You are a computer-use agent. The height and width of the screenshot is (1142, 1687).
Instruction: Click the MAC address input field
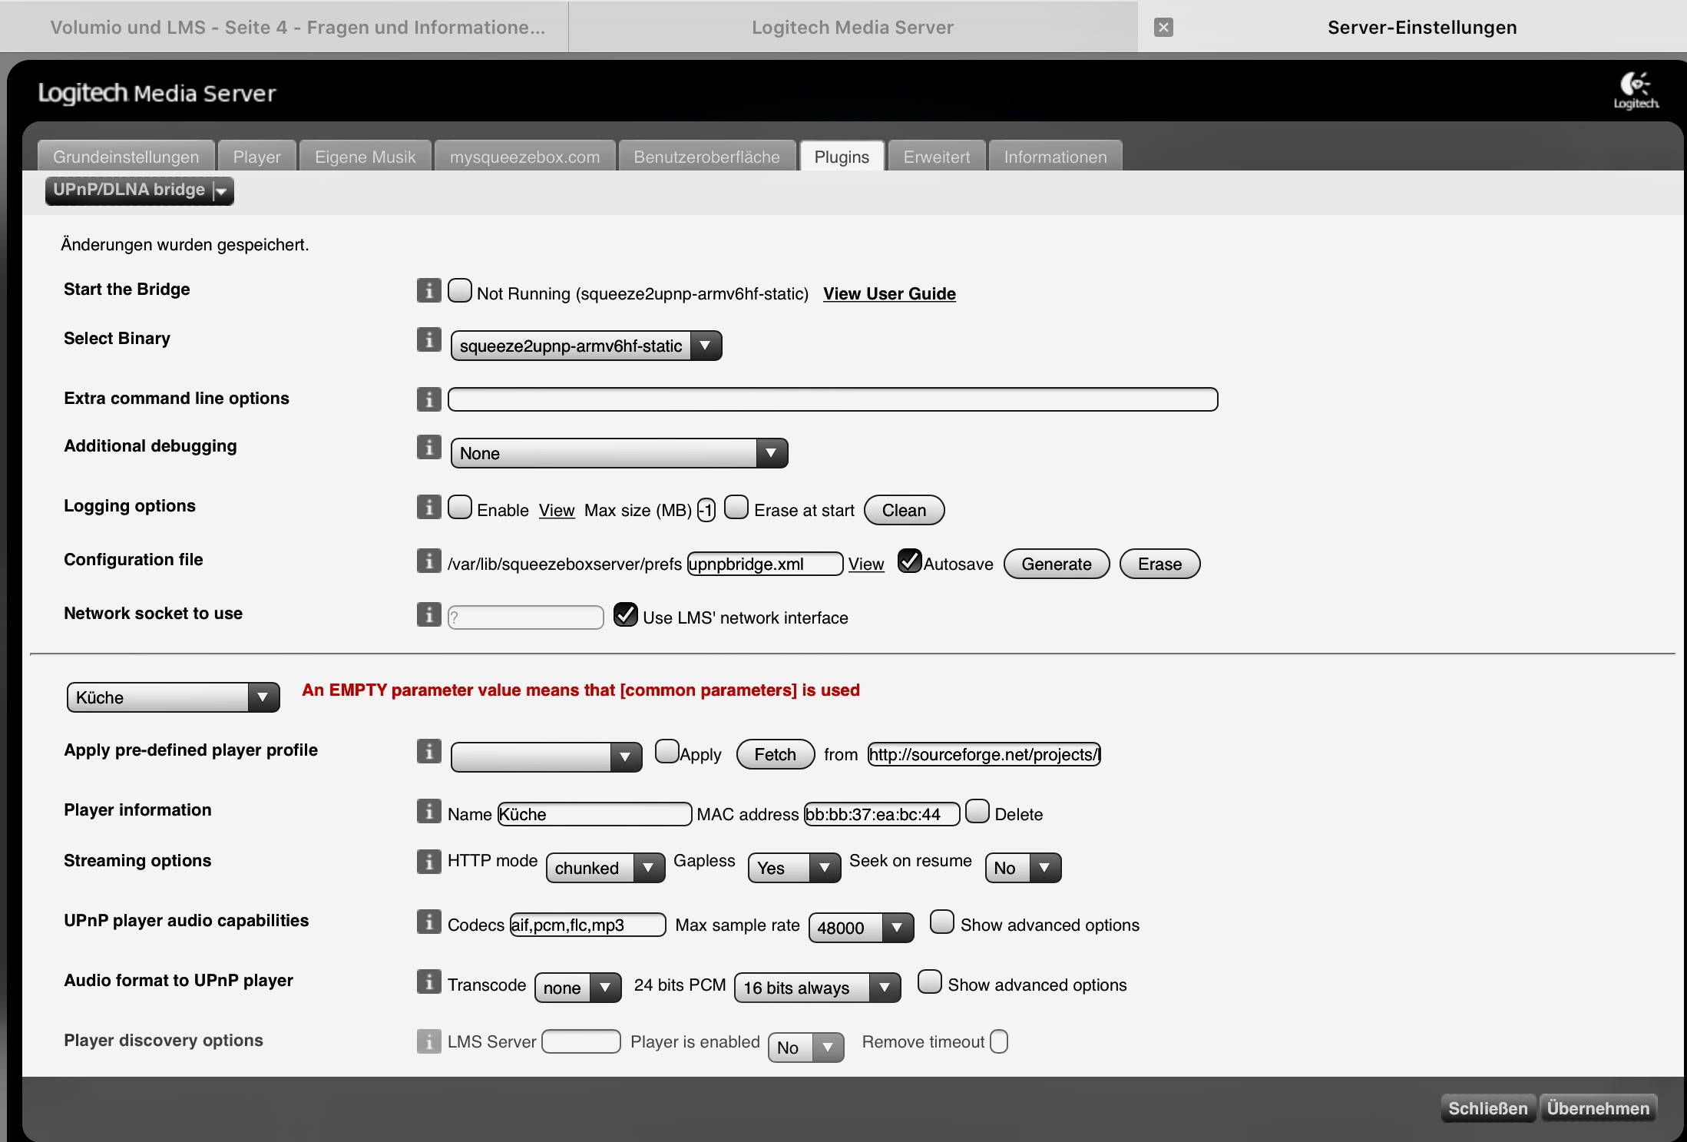pyautogui.click(x=882, y=814)
